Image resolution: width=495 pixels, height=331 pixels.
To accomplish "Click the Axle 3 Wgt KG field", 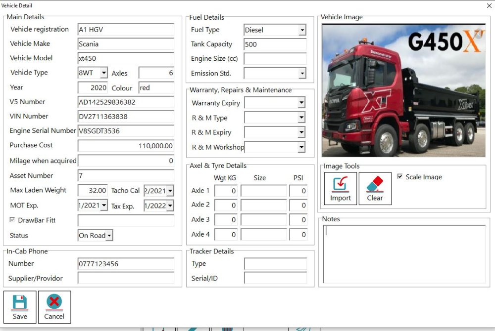I will pyautogui.click(x=226, y=220).
